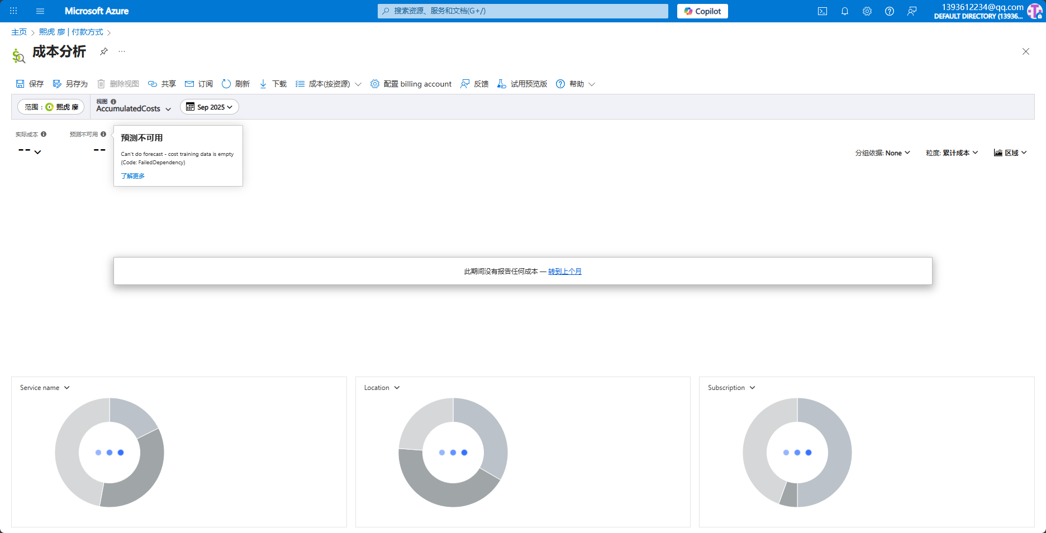The image size is (1046, 533).
Task: Click 配置 billing account
Action: pyautogui.click(x=411, y=84)
